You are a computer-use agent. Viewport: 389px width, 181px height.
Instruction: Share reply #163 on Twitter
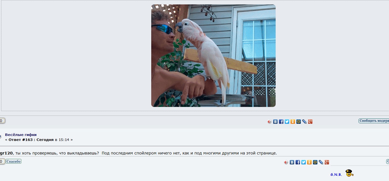[304, 162]
